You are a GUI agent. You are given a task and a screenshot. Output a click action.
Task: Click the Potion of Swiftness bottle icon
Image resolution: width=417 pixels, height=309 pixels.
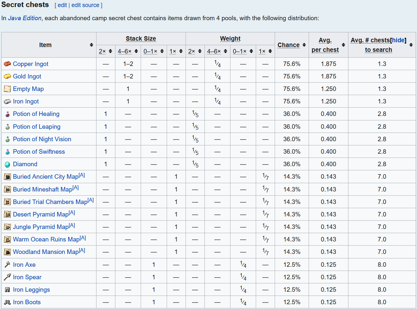click(7, 152)
